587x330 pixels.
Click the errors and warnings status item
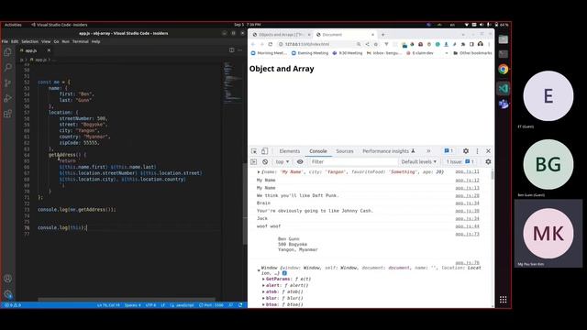coord(13,305)
